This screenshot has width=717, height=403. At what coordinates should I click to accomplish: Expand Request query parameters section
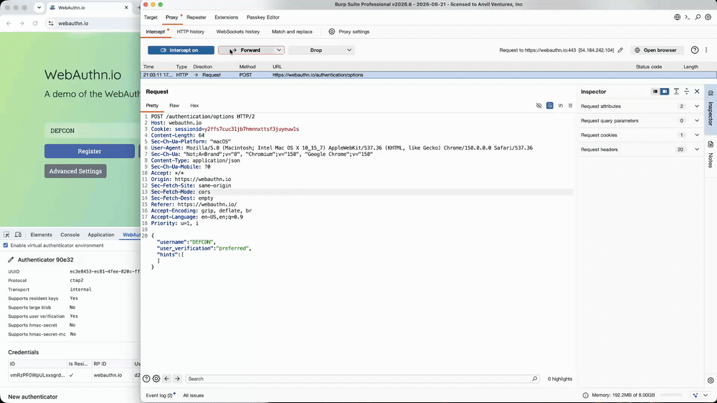697,121
